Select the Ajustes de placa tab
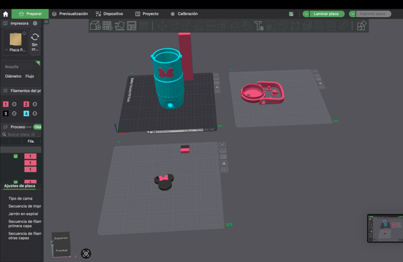 point(19,186)
